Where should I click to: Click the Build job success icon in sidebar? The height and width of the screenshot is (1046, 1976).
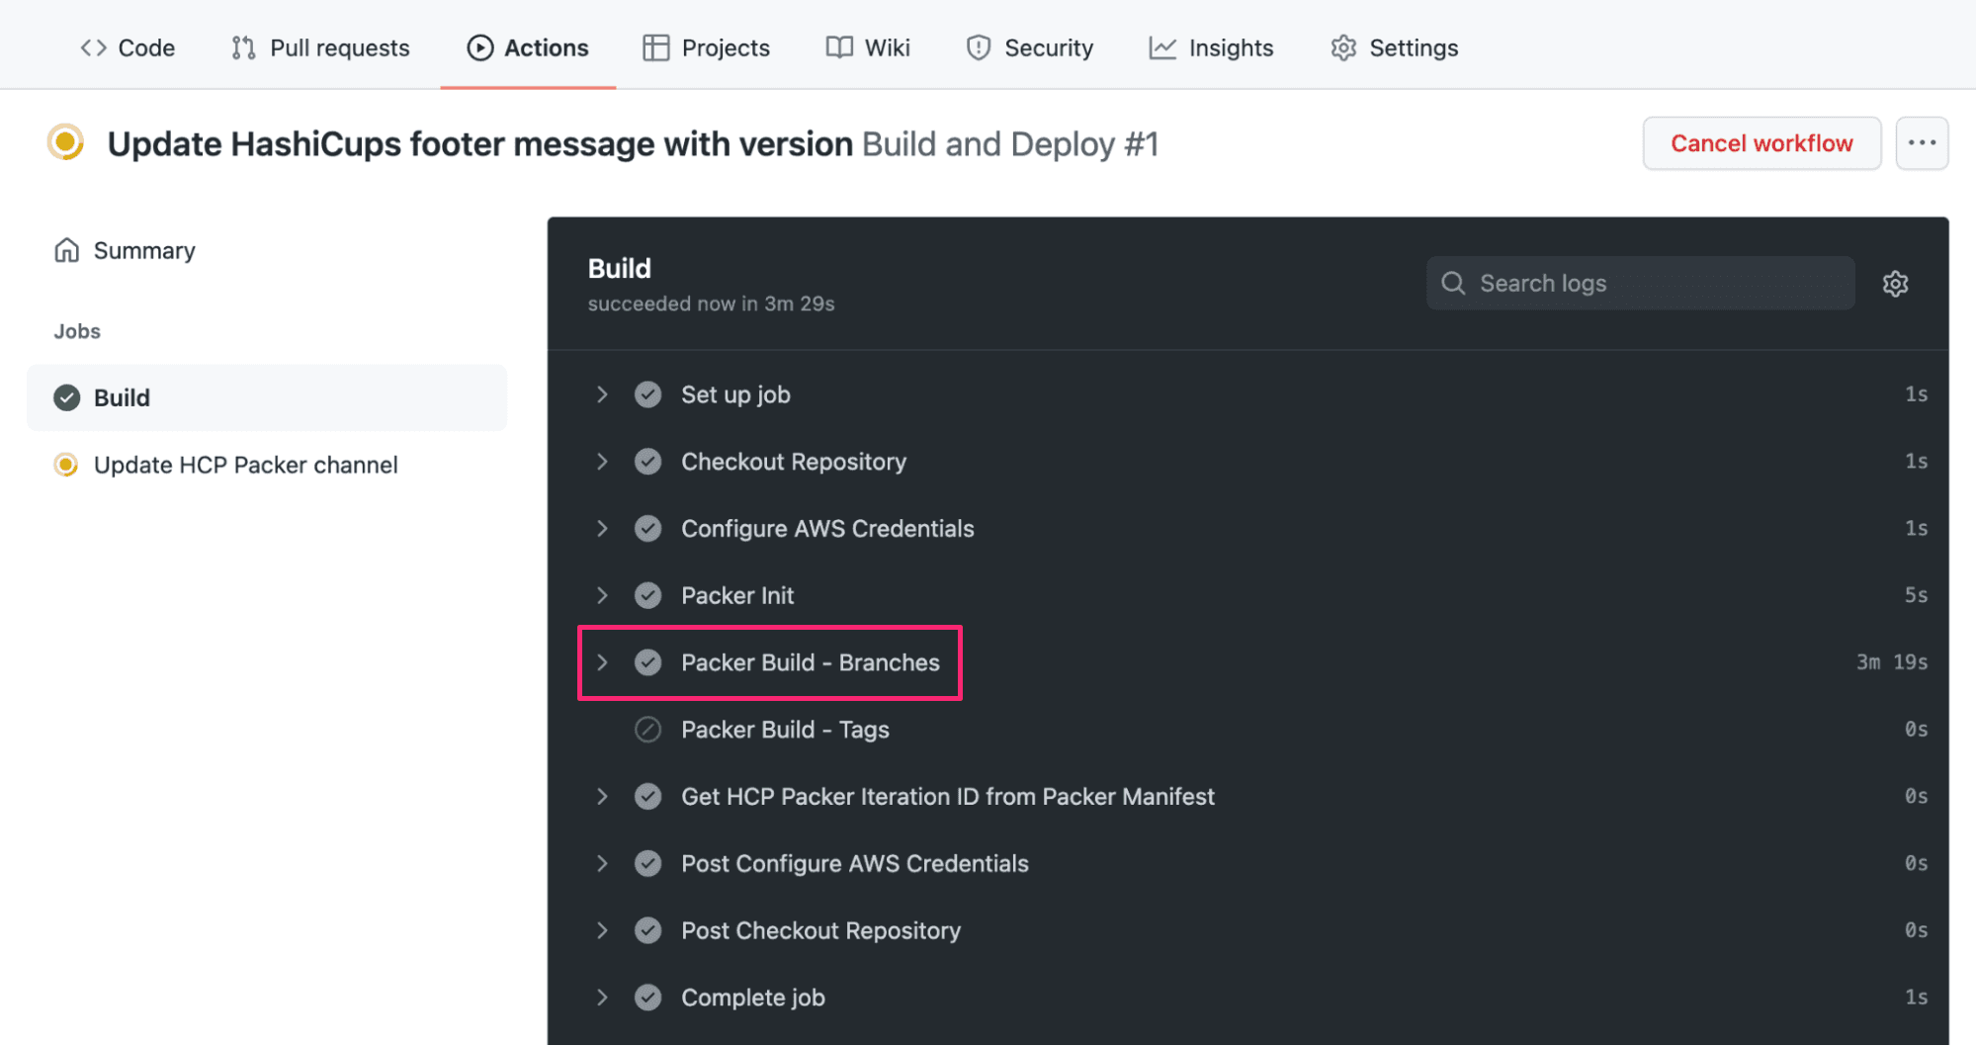click(66, 397)
